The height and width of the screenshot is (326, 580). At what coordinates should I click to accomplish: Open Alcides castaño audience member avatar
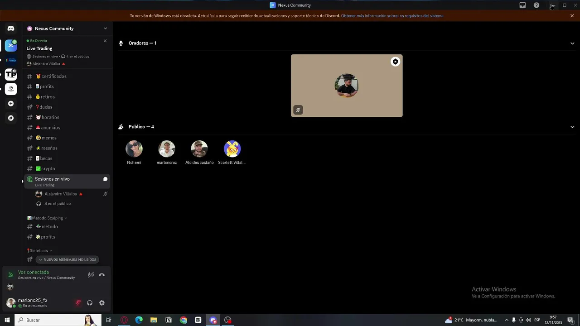click(x=199, y=149)
